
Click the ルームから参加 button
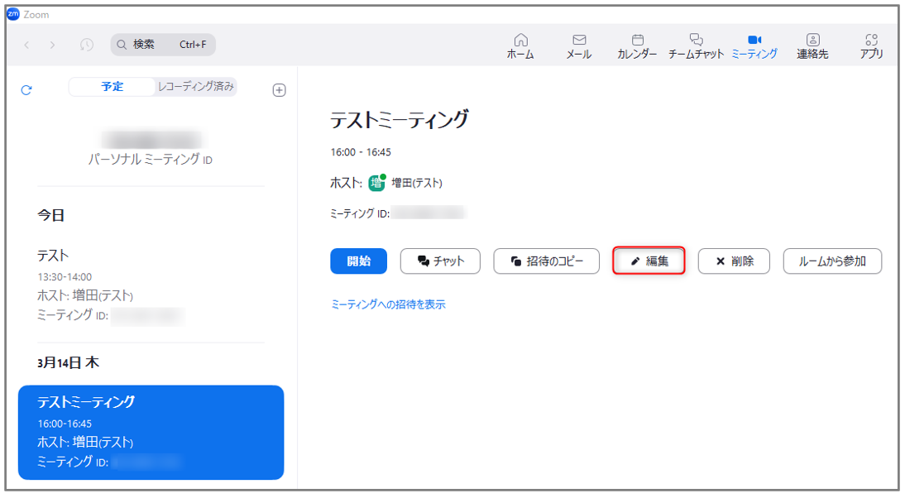[832, 261]
